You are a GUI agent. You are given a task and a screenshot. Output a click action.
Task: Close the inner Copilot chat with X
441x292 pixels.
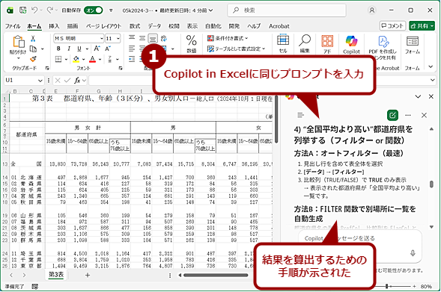click(x=424, y=115)
